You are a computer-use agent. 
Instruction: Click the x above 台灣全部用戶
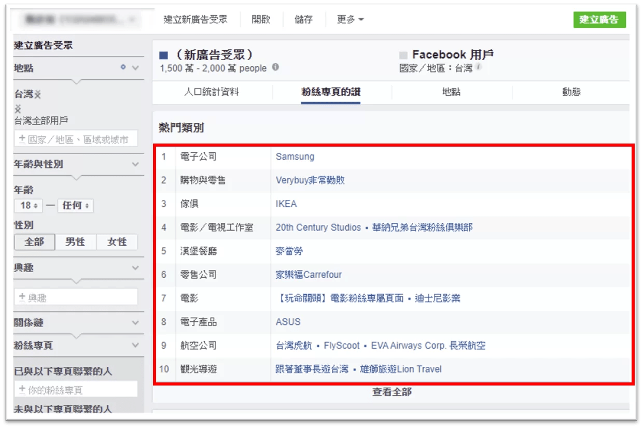coord(18,108)
